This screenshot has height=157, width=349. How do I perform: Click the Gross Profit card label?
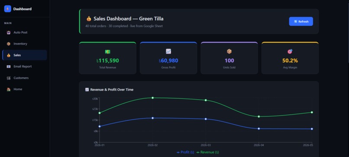click(x=168, y=67)
